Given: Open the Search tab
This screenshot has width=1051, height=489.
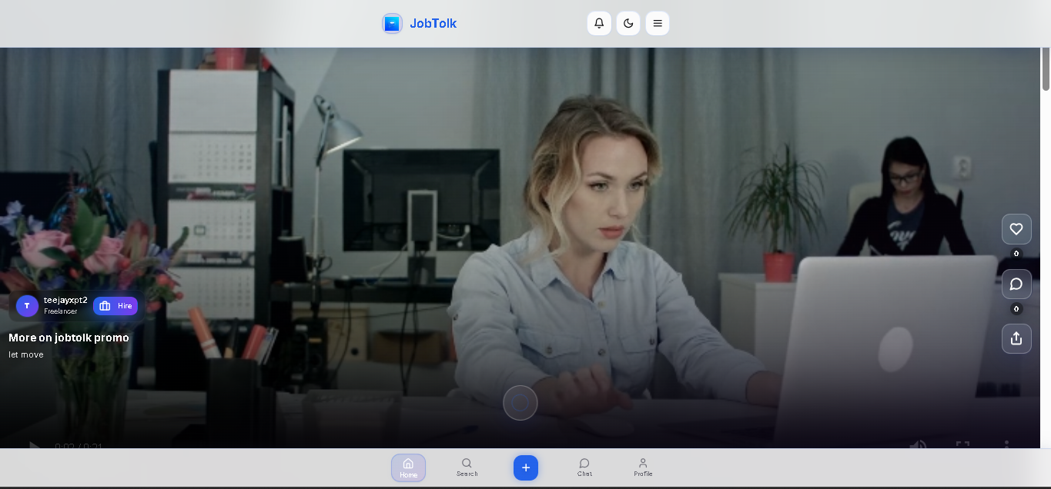Looking at the screenshot, I should 467,467.
